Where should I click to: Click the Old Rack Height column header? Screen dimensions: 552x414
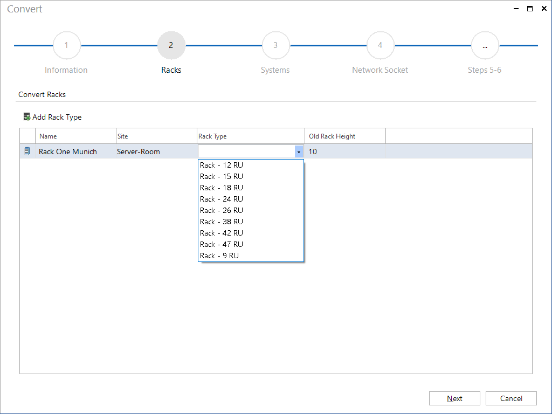pyautogui.click(x=346, y=136)
